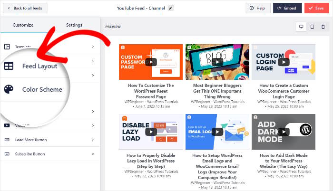This screenshot has height=191, width=333.
Task: Expand the Subscribe Button chevron
Action: (x=93, y=154)
